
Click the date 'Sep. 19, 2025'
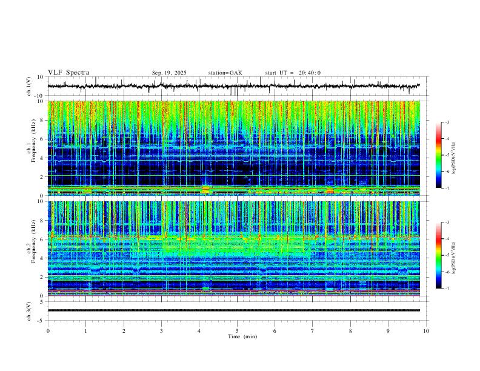[x=169, y=73]
